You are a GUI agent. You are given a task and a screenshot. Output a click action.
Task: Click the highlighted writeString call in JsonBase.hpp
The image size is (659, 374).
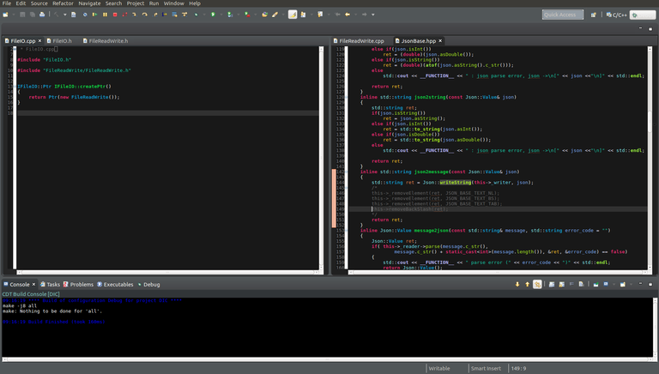[455, 183]
